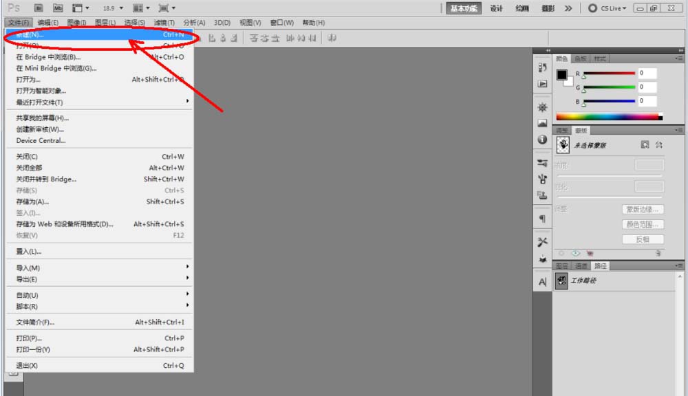Select the 工作路径 thumbnail in Paths panel
Image resolution: width=688 pixels, height=396 pixels.
coord(563,280)
